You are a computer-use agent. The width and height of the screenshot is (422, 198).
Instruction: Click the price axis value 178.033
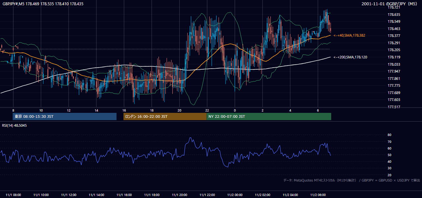click(394, 64)
